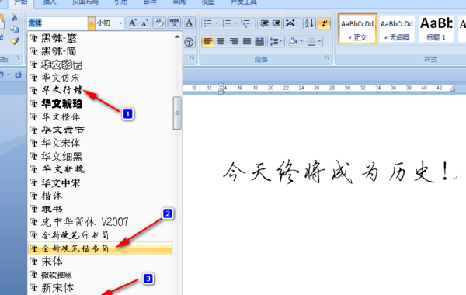Toggle align text left
Image resolution: width=466 pixels, height=295 pixels.
207,42
